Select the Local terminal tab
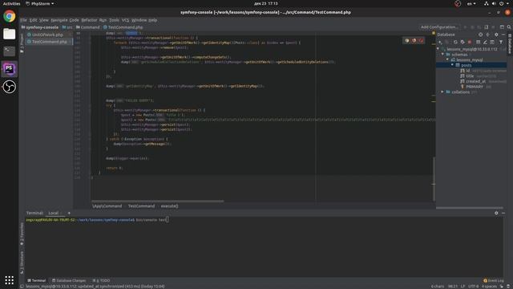The width and height of the screenshot is (513, 289). [54, 213]
